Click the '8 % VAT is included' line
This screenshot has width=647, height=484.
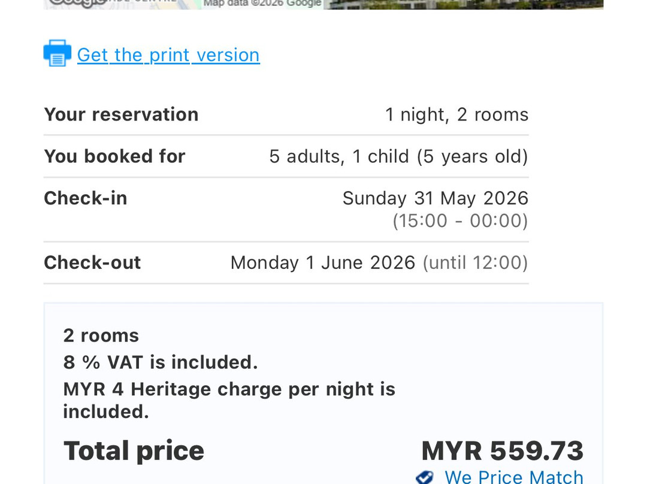(x=161, y=362)
